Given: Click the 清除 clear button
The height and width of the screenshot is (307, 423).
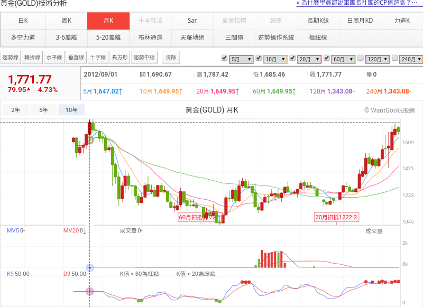Looking at the screenshot, I should click(171, 57).
